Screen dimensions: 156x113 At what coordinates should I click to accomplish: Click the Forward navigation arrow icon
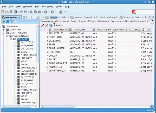[x=52, y=12]
